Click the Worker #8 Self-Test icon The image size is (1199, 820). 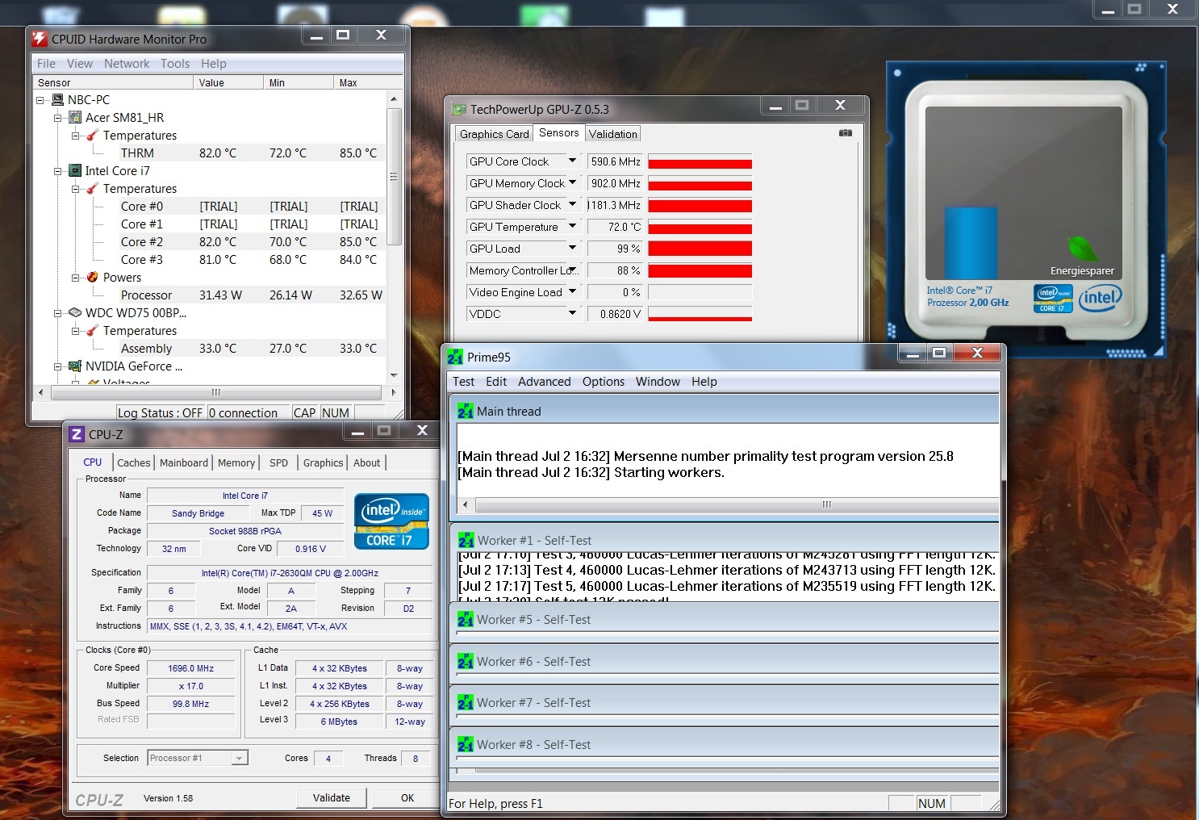(466, 744)
